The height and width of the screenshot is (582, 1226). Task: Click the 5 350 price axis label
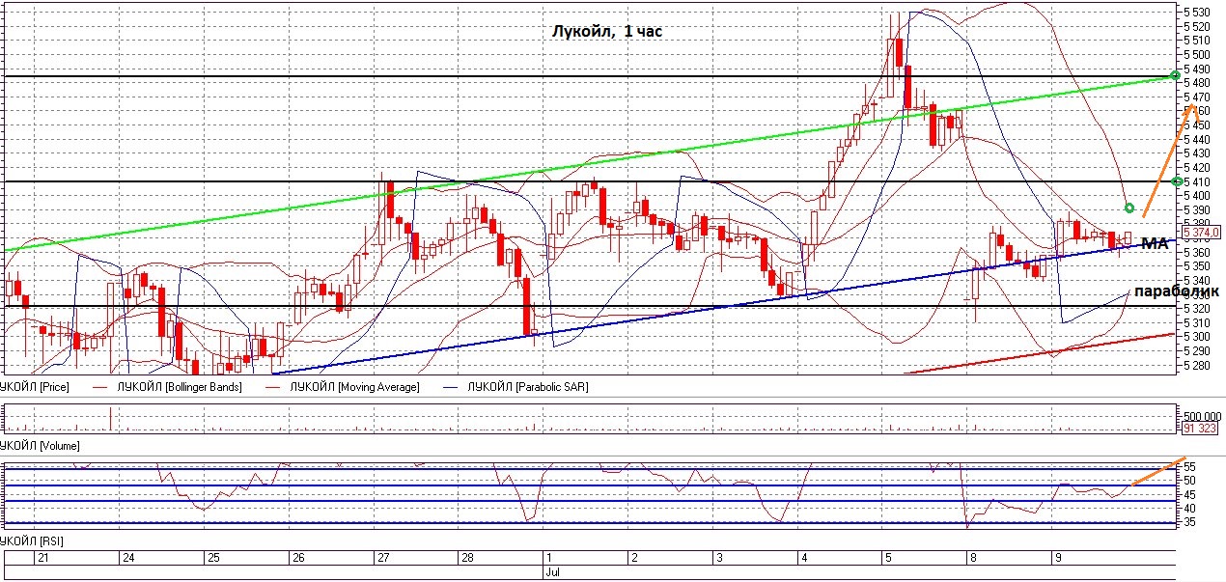(1197, 266)
